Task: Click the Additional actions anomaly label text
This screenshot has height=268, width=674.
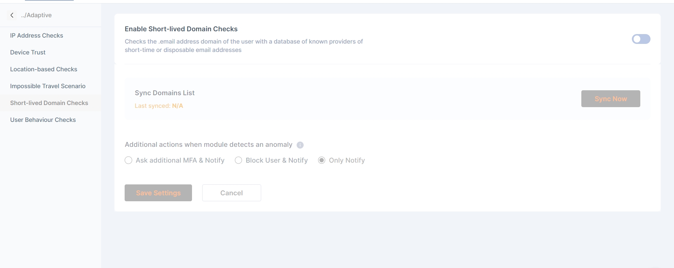Action: tap(209, 145)
